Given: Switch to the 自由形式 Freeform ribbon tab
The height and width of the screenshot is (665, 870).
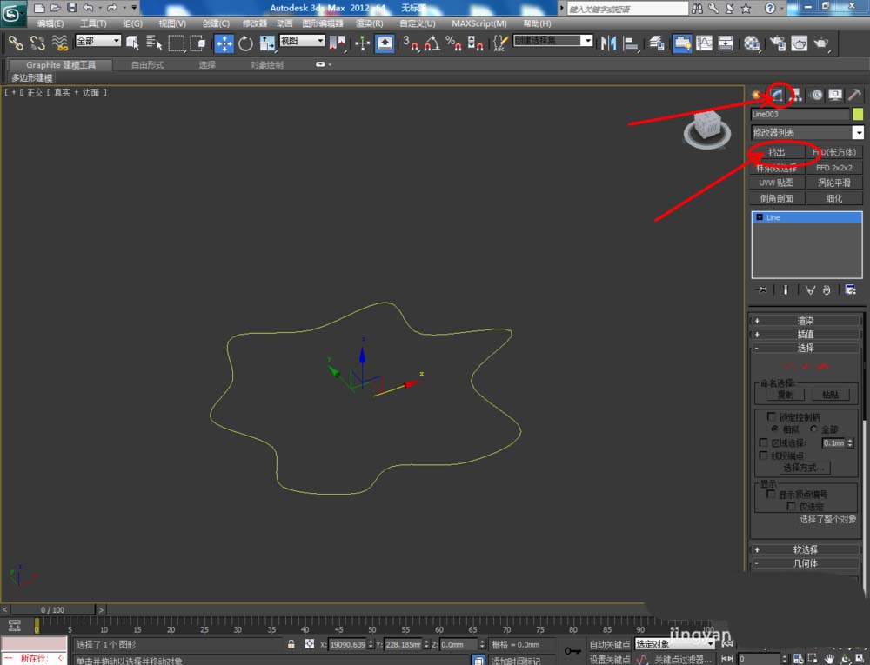Looking at the screenshot, I should 148,65.
